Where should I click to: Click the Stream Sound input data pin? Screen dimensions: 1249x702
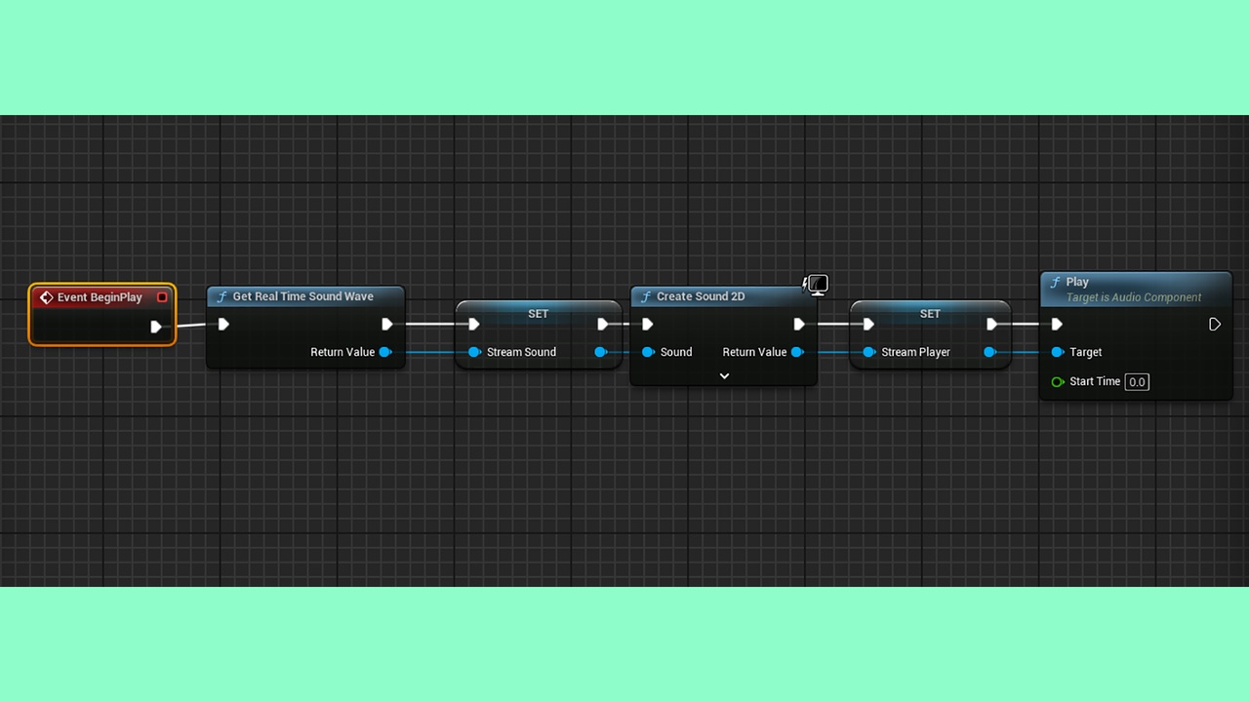474,352
